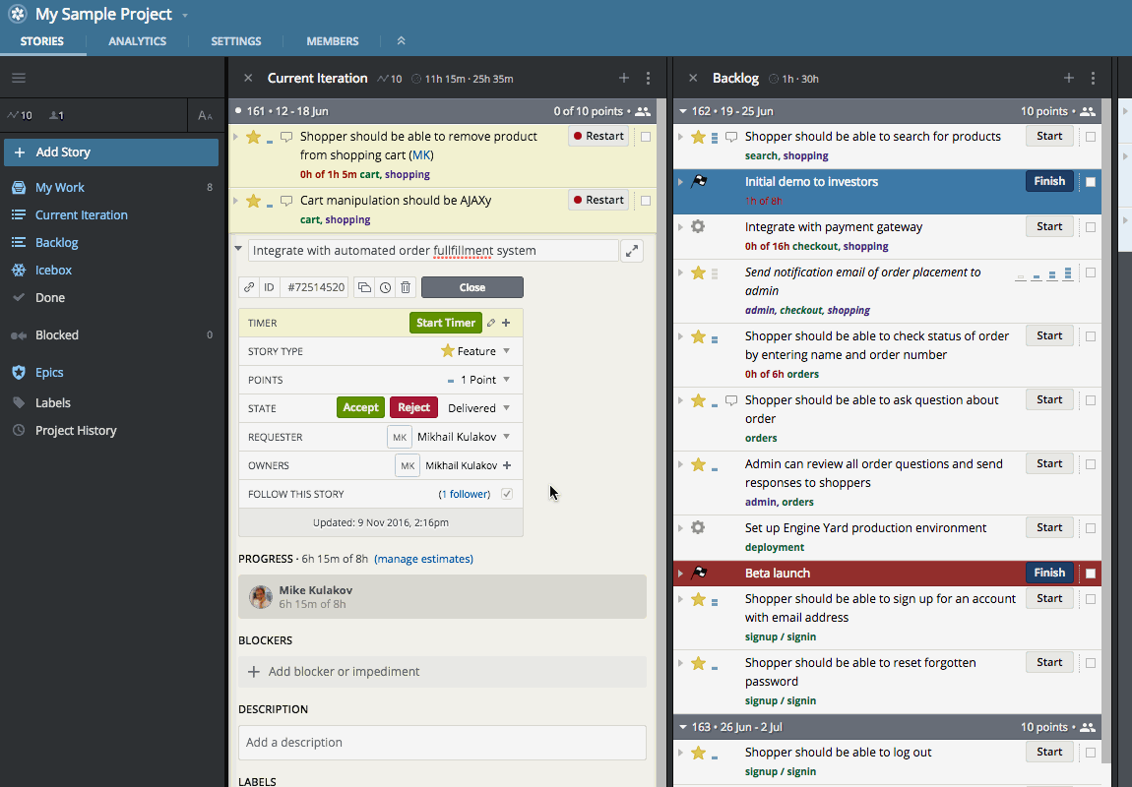
Task: Click the plus icon in the TIMER row
Action: (506, 324)
